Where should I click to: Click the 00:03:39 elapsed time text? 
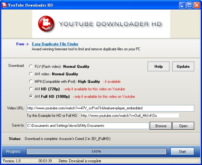(45, 161)
